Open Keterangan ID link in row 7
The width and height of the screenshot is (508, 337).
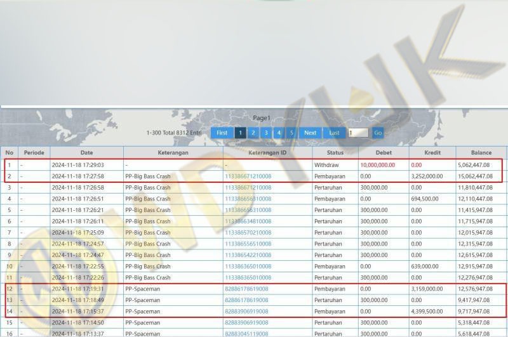coord(248,232)
